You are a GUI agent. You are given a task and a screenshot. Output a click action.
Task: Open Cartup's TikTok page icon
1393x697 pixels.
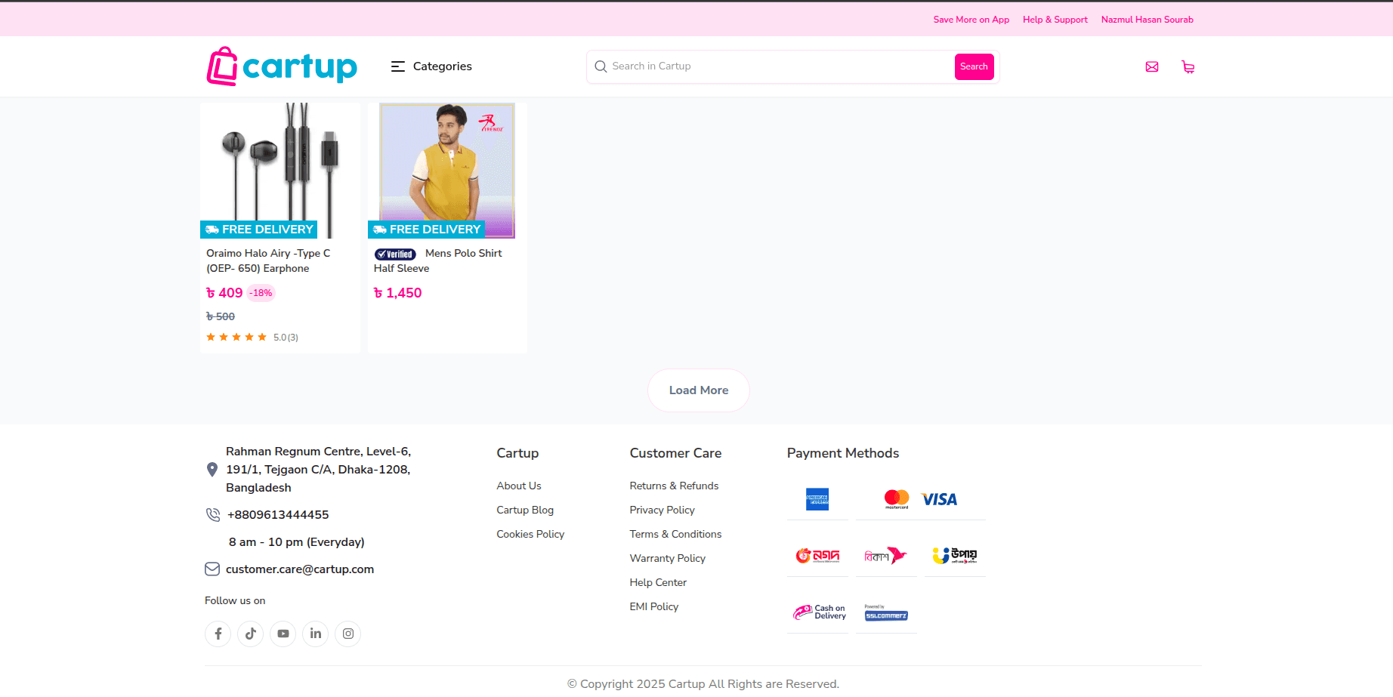point(251,634)
